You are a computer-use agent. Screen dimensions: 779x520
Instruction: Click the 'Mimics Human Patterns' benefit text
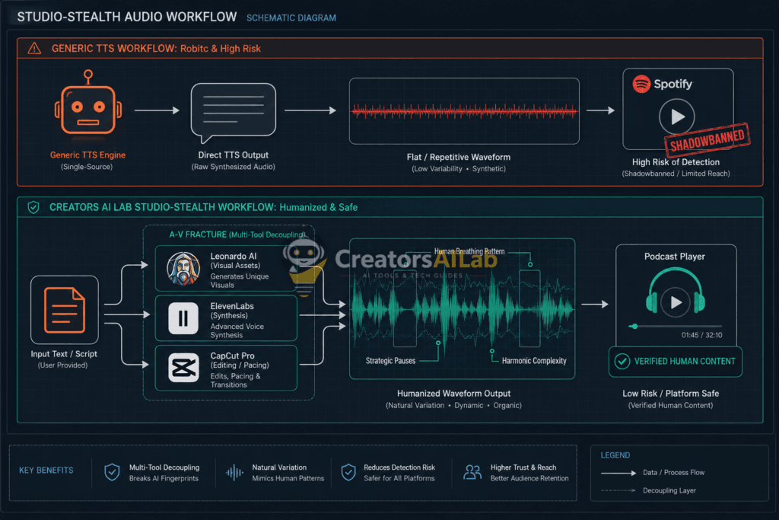[x=288, y=478]
